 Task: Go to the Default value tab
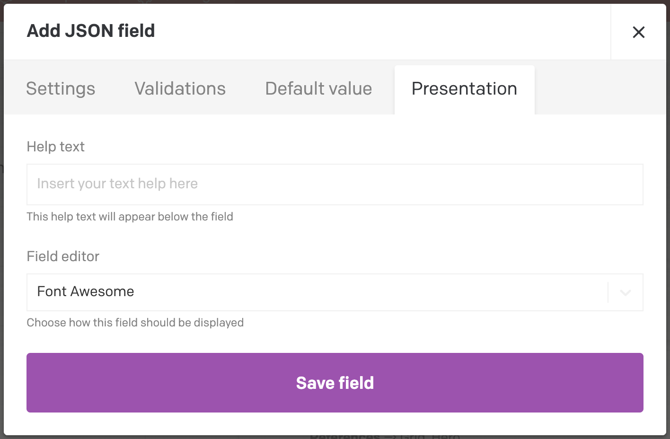[318, 89]
